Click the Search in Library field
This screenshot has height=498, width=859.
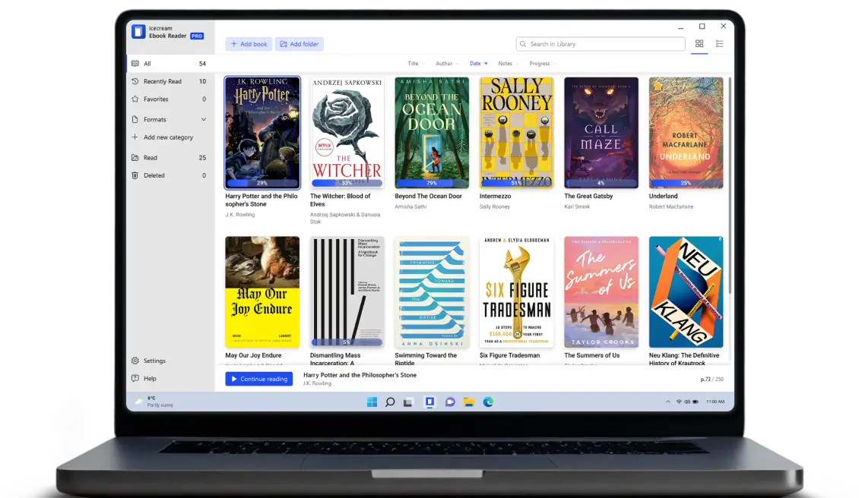pyautogui.click(x=601, y=44)
